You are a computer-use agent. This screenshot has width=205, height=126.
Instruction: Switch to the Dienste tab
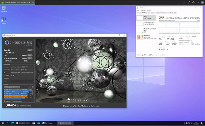(174, 13)
